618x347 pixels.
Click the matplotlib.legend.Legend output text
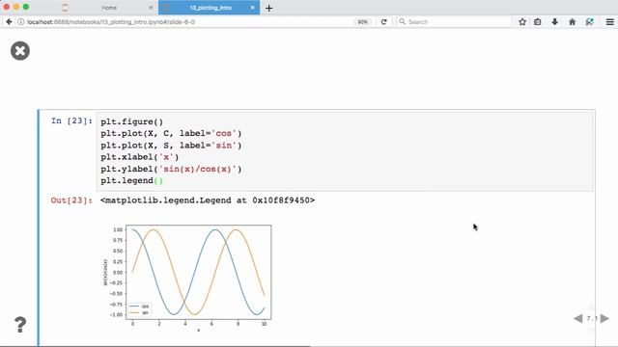[x=208, y=200]
